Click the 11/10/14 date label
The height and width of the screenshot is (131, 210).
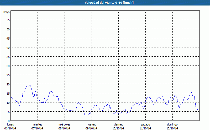pos(145,128)
